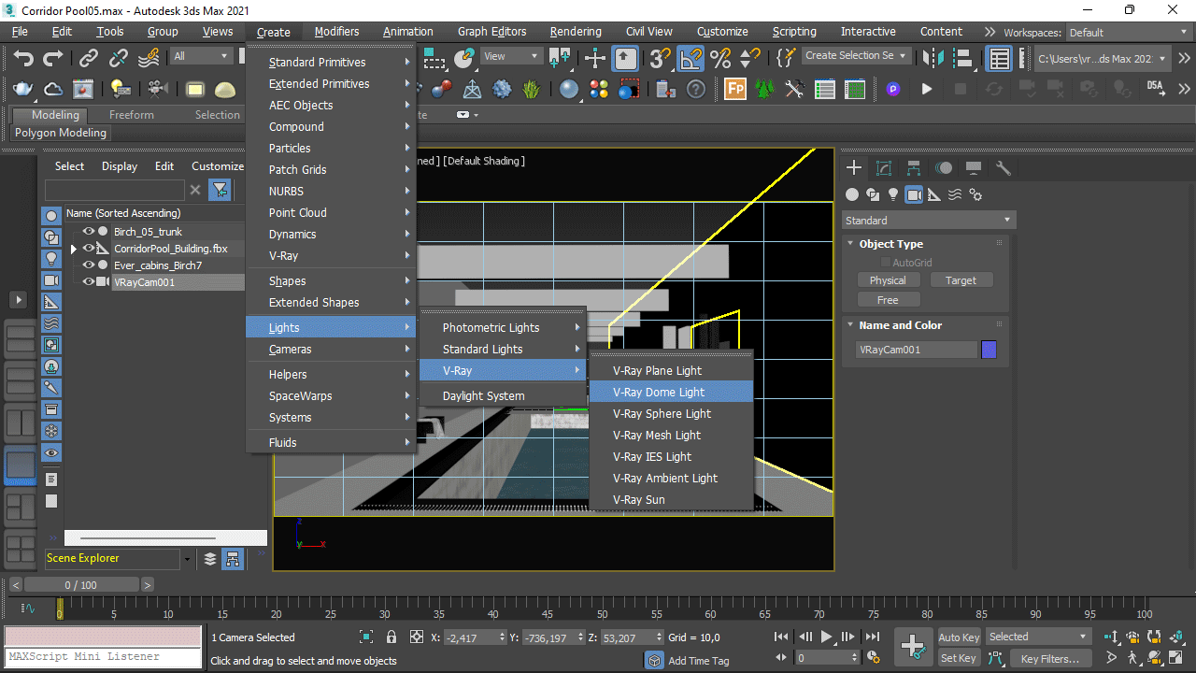Click the toolbar play render icon
Screen dimensions: 1196x673
click(x=927, y=90)
